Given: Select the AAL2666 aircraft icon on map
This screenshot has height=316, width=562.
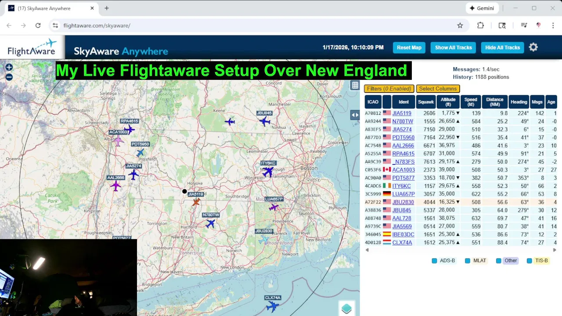Looking at the screenshot, I should [115, 186].
